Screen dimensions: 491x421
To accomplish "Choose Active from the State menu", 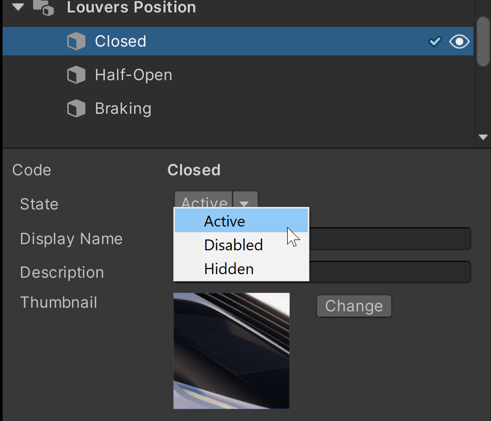I will point(225,221).
